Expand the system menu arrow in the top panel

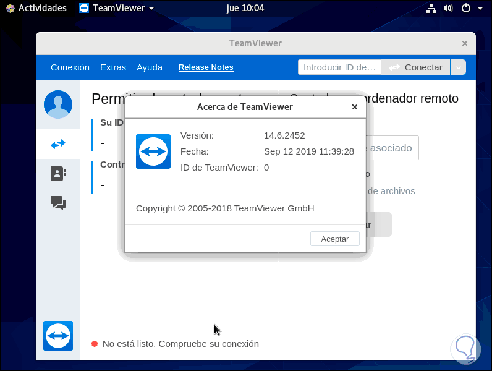480,8
